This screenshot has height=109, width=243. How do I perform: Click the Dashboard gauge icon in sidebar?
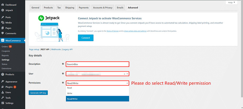click(2, 5)
